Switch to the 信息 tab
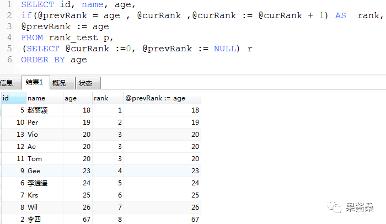This screenshot has height=224, width=386. point(10,83)
